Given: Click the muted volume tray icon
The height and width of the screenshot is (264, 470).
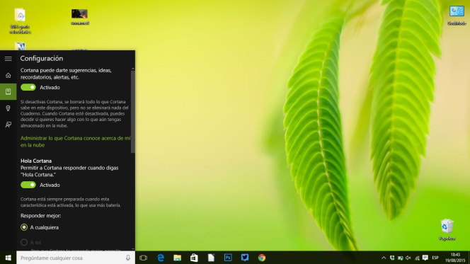Looking at the screenshot, I should tap(408, 258).
